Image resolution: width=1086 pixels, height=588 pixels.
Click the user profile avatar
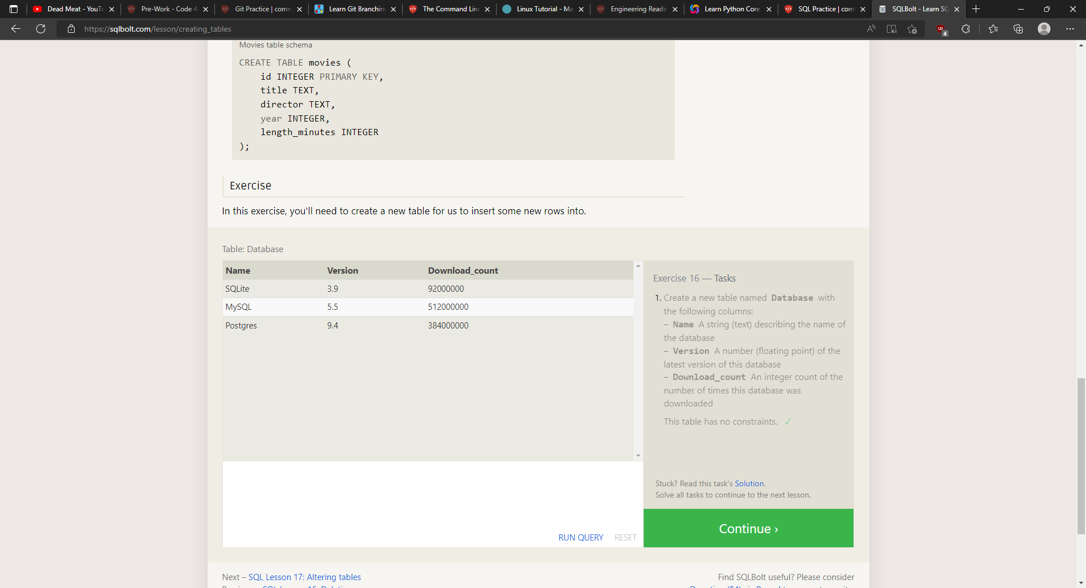[1044, 29]
